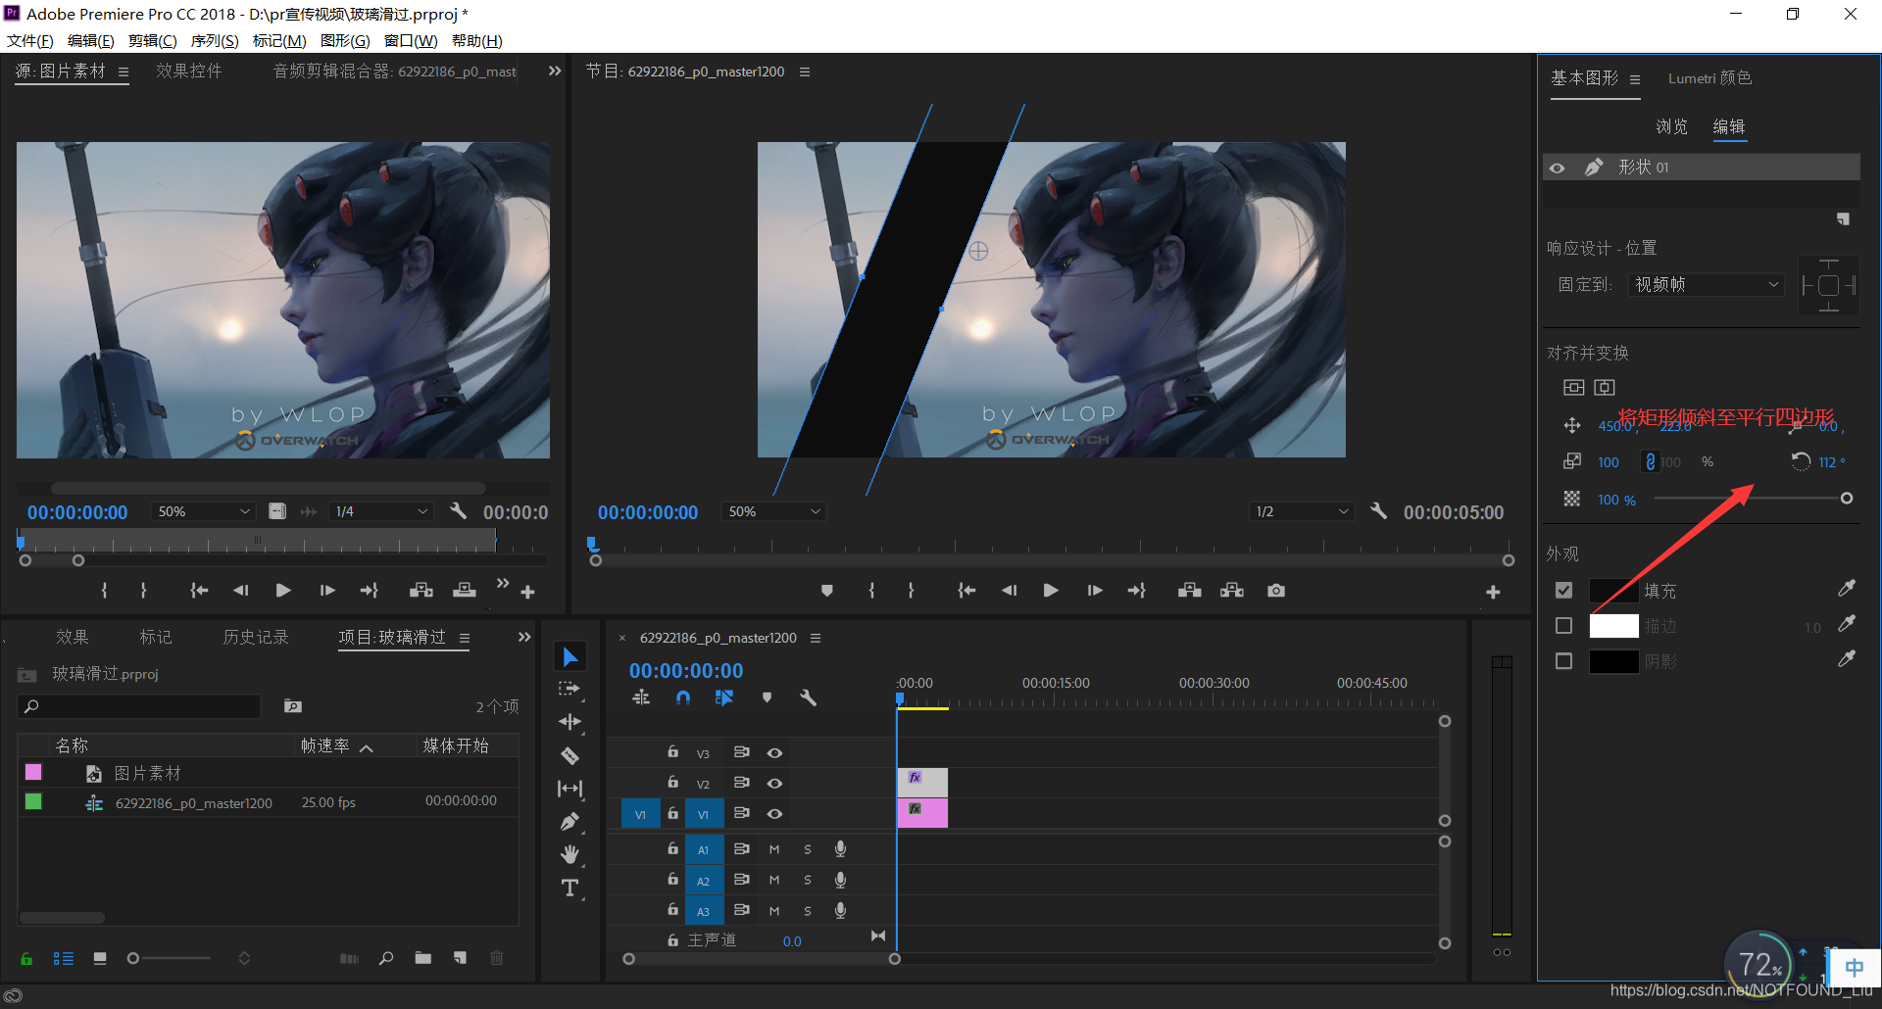The image size is (1882, 1009).
Task: Create new bin in project panel
Action: coord(423,958)
